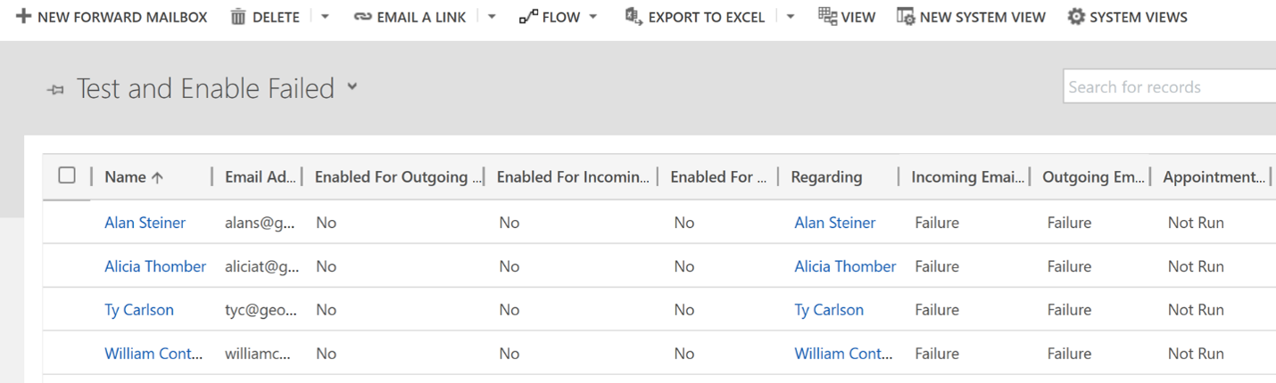Toggle the select-all checkbox in the grid header
1276x383 pixels.
(67, 175)
